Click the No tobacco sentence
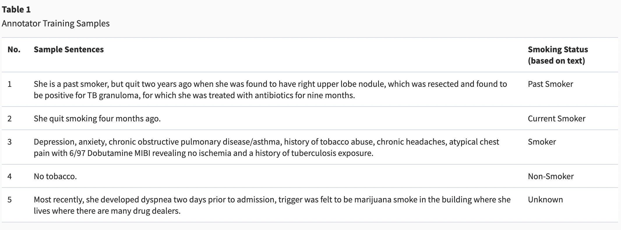 55,176
